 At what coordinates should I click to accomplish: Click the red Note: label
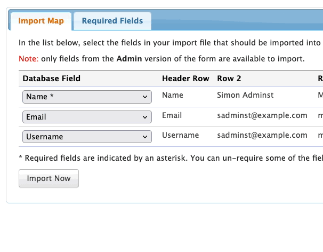point(28,59)
